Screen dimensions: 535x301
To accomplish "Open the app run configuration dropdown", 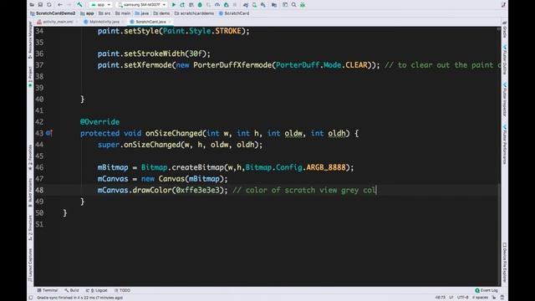I will (101, 5).
